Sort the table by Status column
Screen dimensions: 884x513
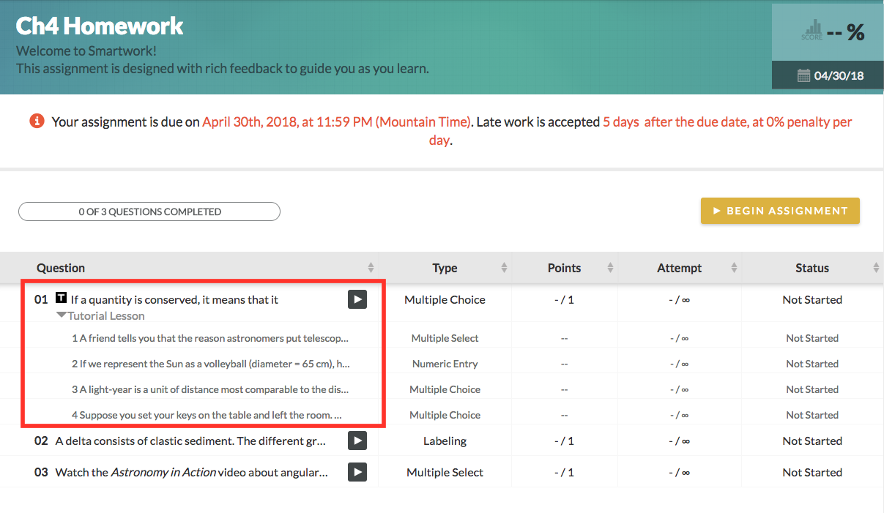(876, 268)
